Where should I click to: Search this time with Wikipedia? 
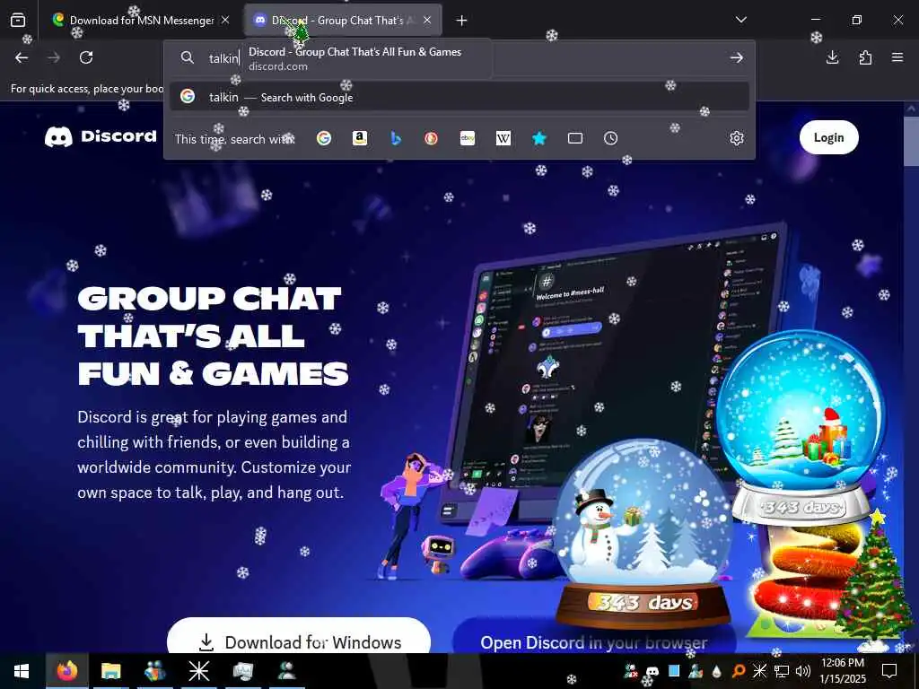tap(503, 138)
